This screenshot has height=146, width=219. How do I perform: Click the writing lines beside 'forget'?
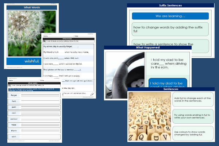pos(40,95)
